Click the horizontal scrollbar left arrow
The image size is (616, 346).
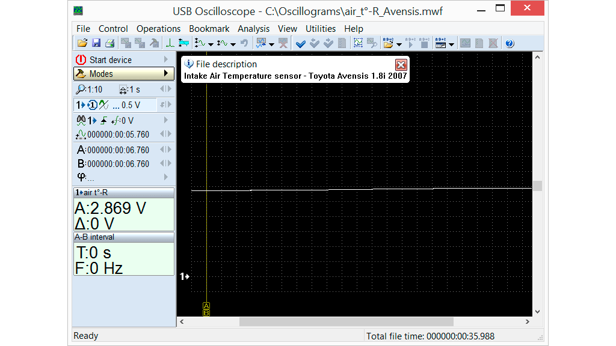(182, 322)
